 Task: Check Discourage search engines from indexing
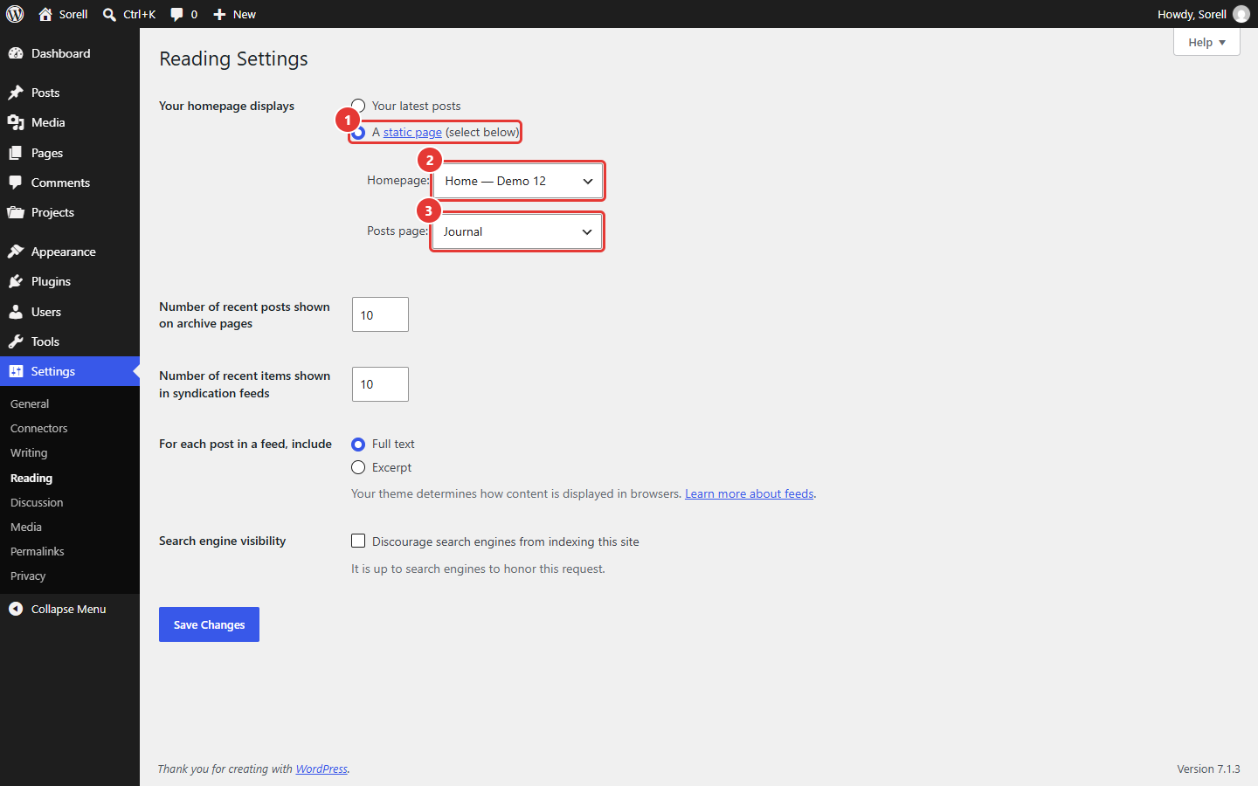pos(358,541)
